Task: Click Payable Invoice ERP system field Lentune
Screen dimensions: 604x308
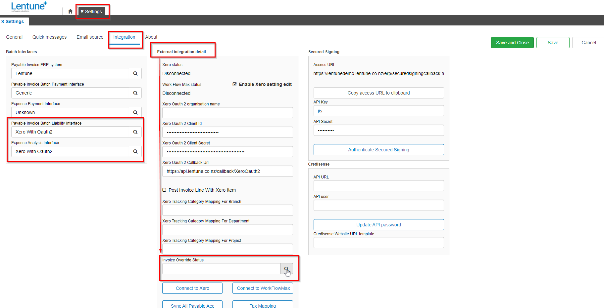Action: tap(70, 73)
